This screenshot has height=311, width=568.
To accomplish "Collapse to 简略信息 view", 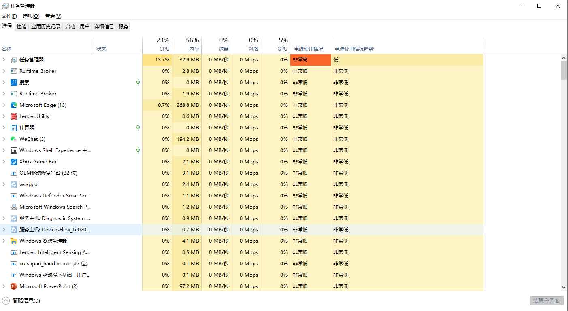I will coord(22,300).
